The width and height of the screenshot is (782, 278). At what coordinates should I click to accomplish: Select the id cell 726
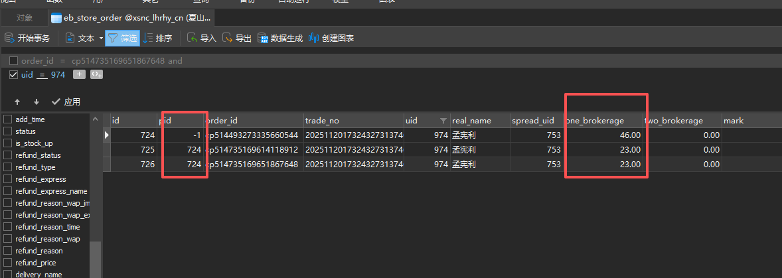133,165
